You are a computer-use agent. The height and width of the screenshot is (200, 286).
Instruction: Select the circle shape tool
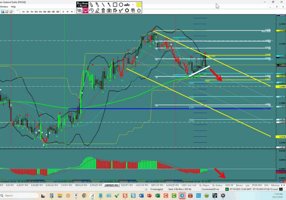coord(121,5)
